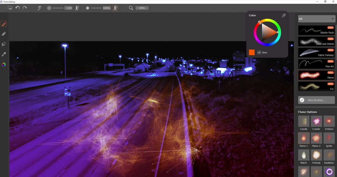Toggle pressure control beside brush size
This screenshot has width=337, height=177.
pyautogui.click(x=77, y=8)
